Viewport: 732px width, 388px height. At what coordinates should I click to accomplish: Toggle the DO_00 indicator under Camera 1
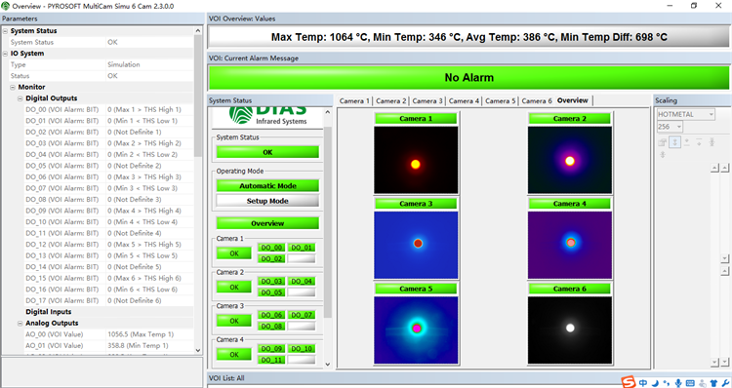271,248
